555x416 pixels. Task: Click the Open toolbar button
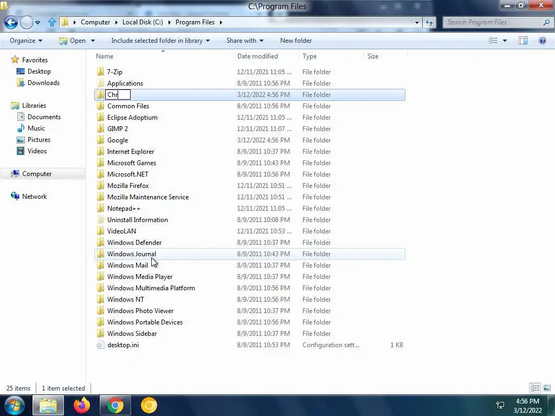pyautogui.click(x=73, y=41)
